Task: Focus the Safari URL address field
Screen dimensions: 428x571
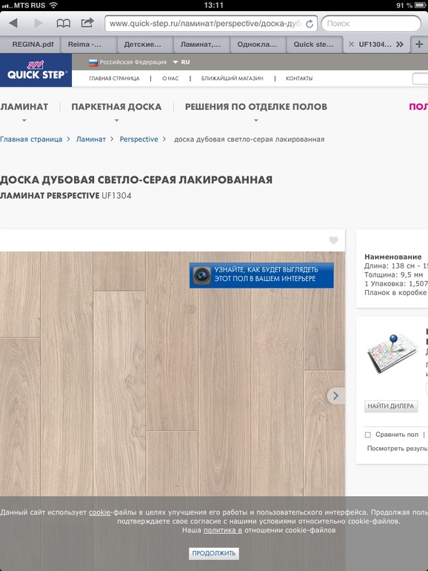Action: (x=211, y=24)
